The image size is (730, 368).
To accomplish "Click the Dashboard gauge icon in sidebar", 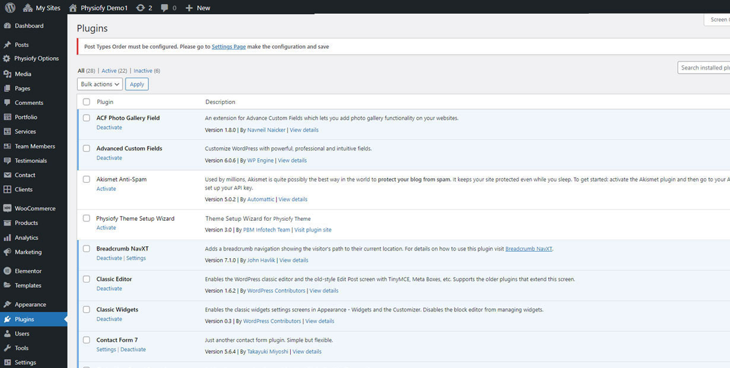I will (x=7, y=26).
